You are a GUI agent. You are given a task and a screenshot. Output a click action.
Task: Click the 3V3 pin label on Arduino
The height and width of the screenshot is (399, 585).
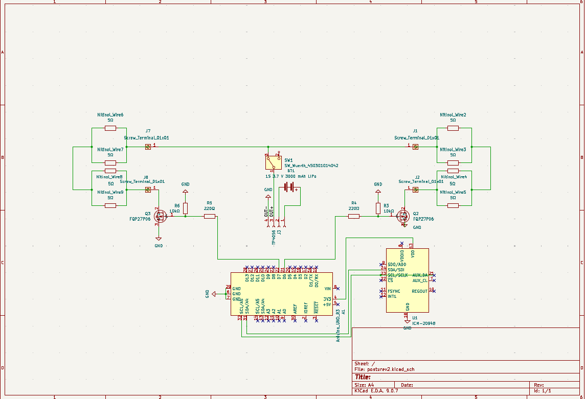327,299
